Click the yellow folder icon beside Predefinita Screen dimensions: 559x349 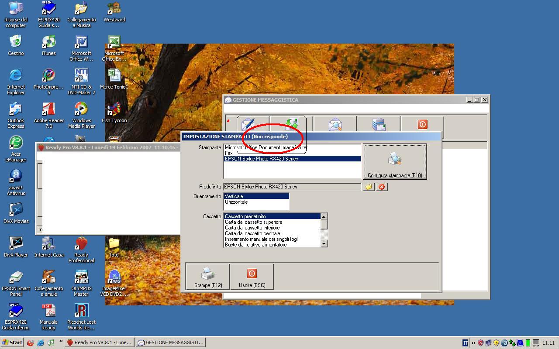click(x=369, y=187)
